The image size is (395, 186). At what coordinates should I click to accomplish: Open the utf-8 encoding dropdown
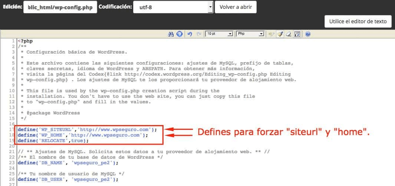(173, 7)
